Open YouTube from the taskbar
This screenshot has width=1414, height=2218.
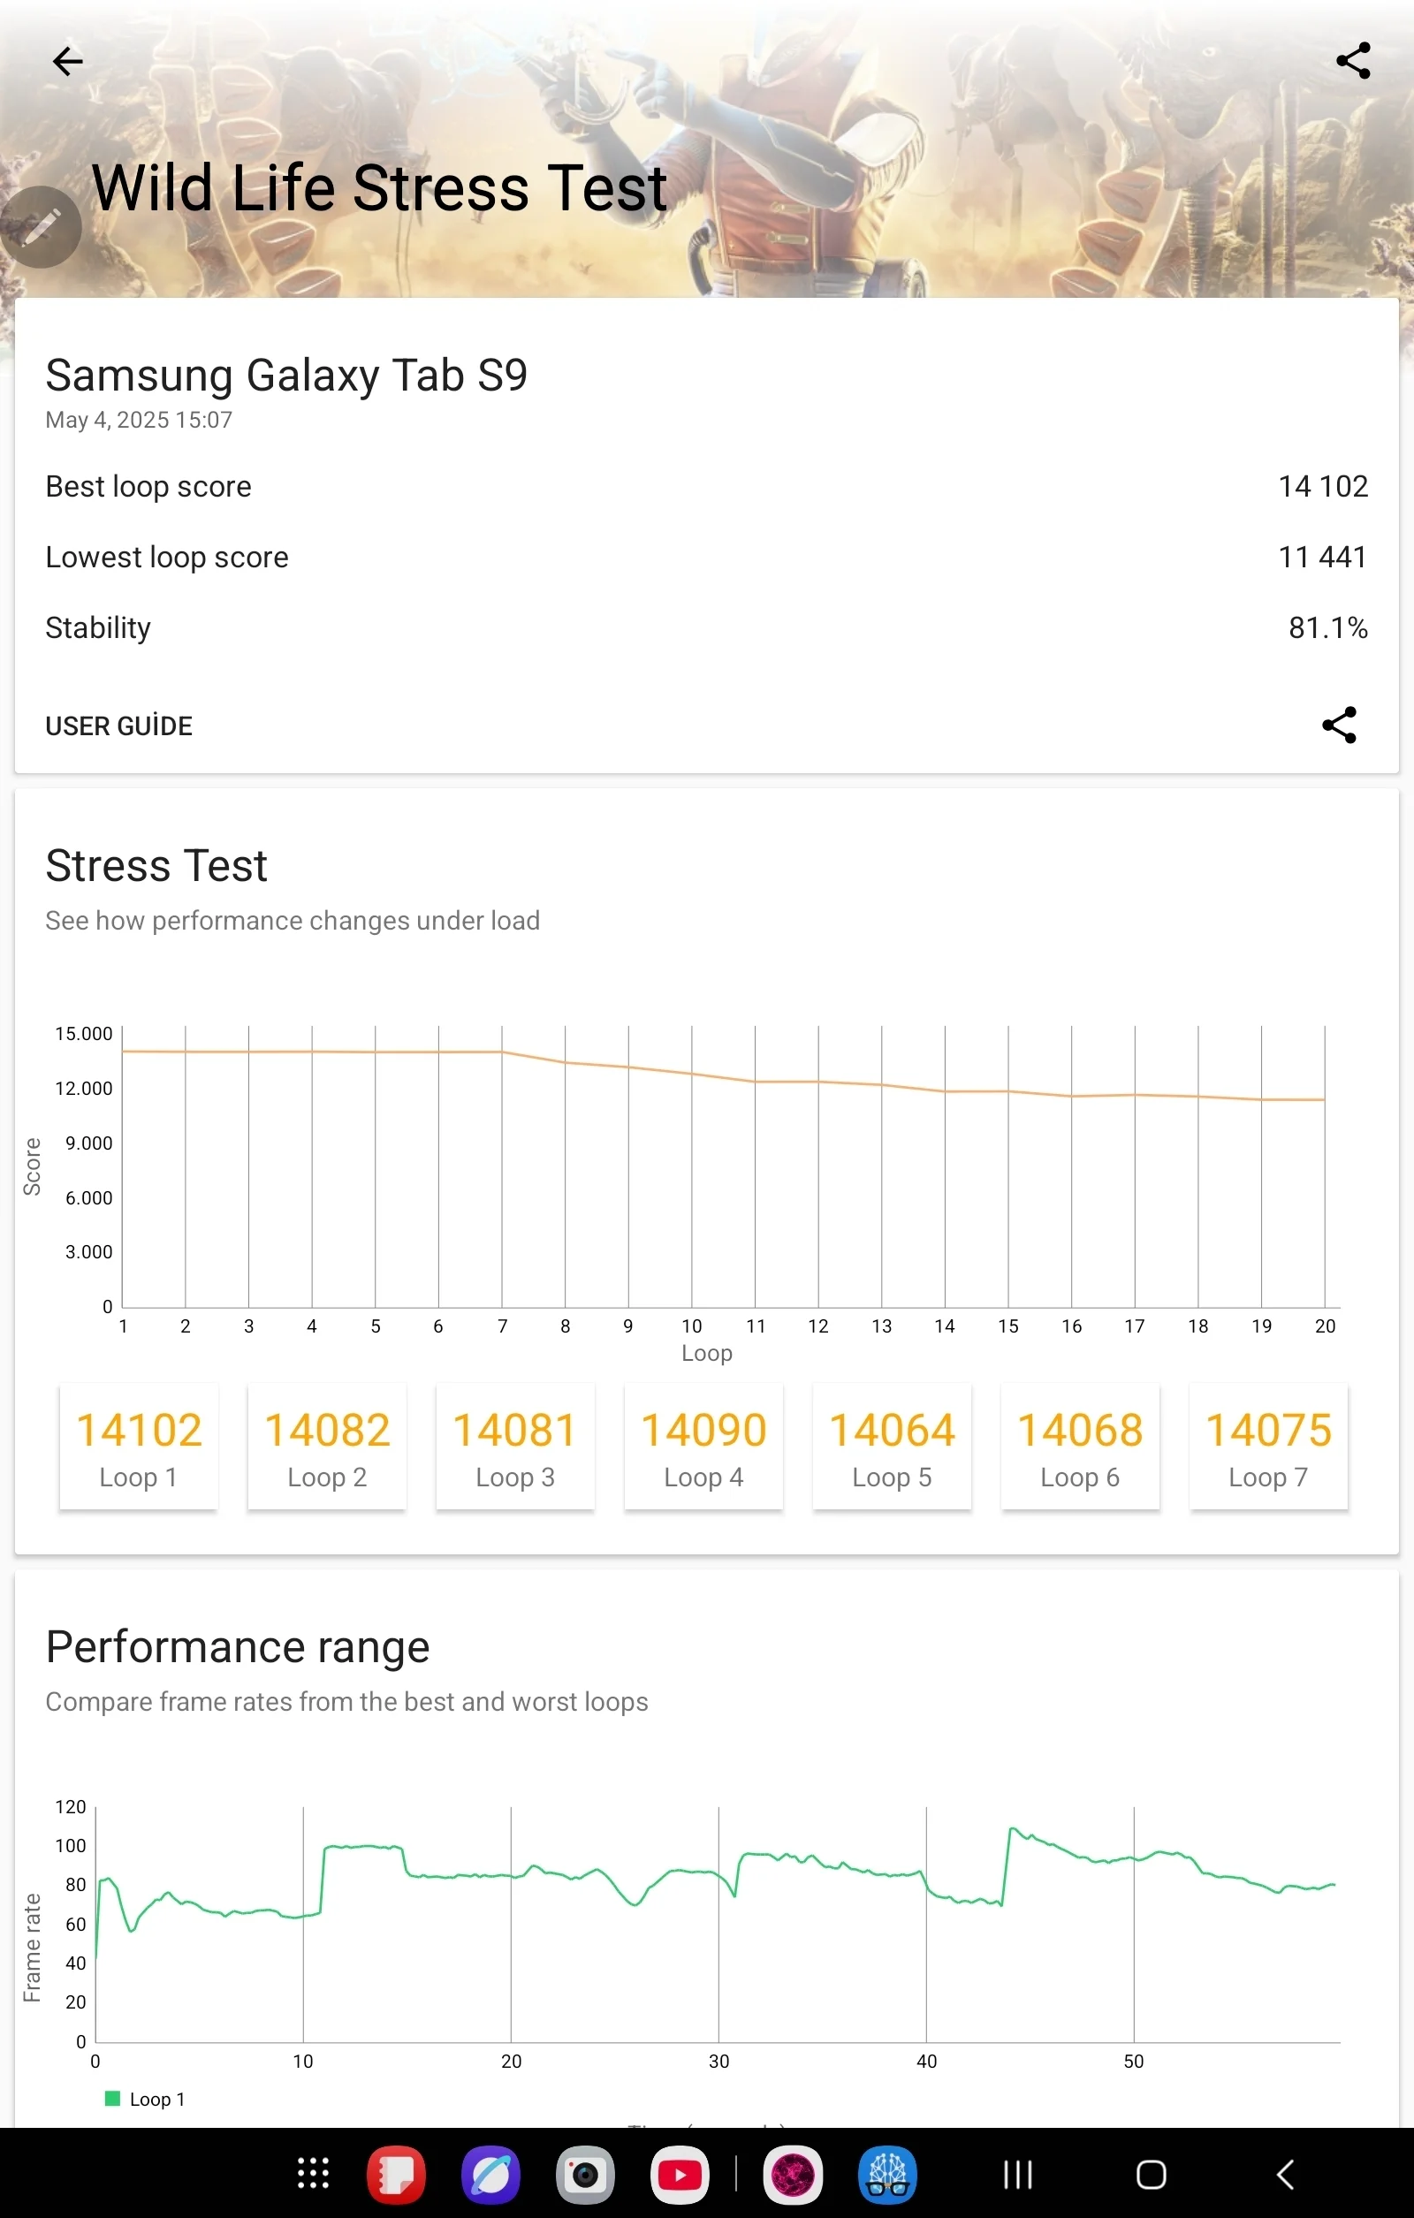tap(680, 2175)
